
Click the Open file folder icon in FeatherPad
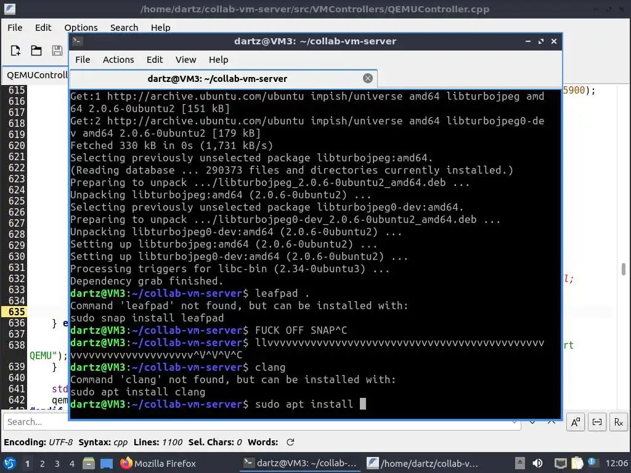pos(36,51)
